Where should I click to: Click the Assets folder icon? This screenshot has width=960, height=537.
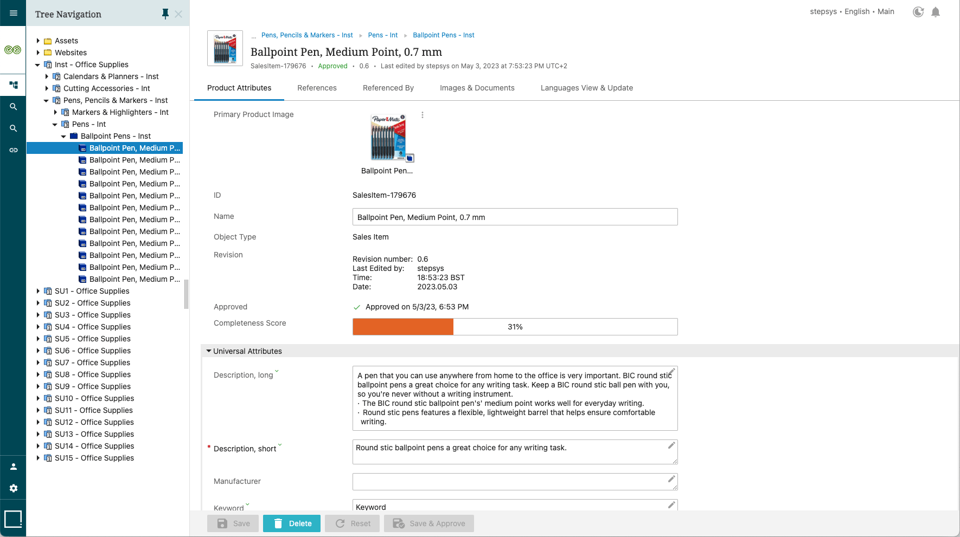[48, 41]
